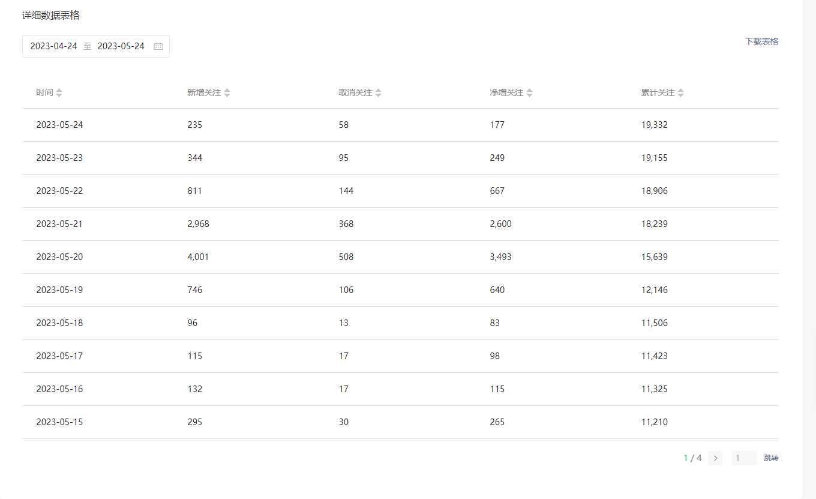Go to next page arrow
This screenshot has width=816, height=499.
click(x=715, y=458)
